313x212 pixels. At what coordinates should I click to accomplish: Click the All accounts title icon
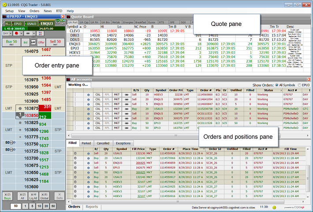click(68, 79)
